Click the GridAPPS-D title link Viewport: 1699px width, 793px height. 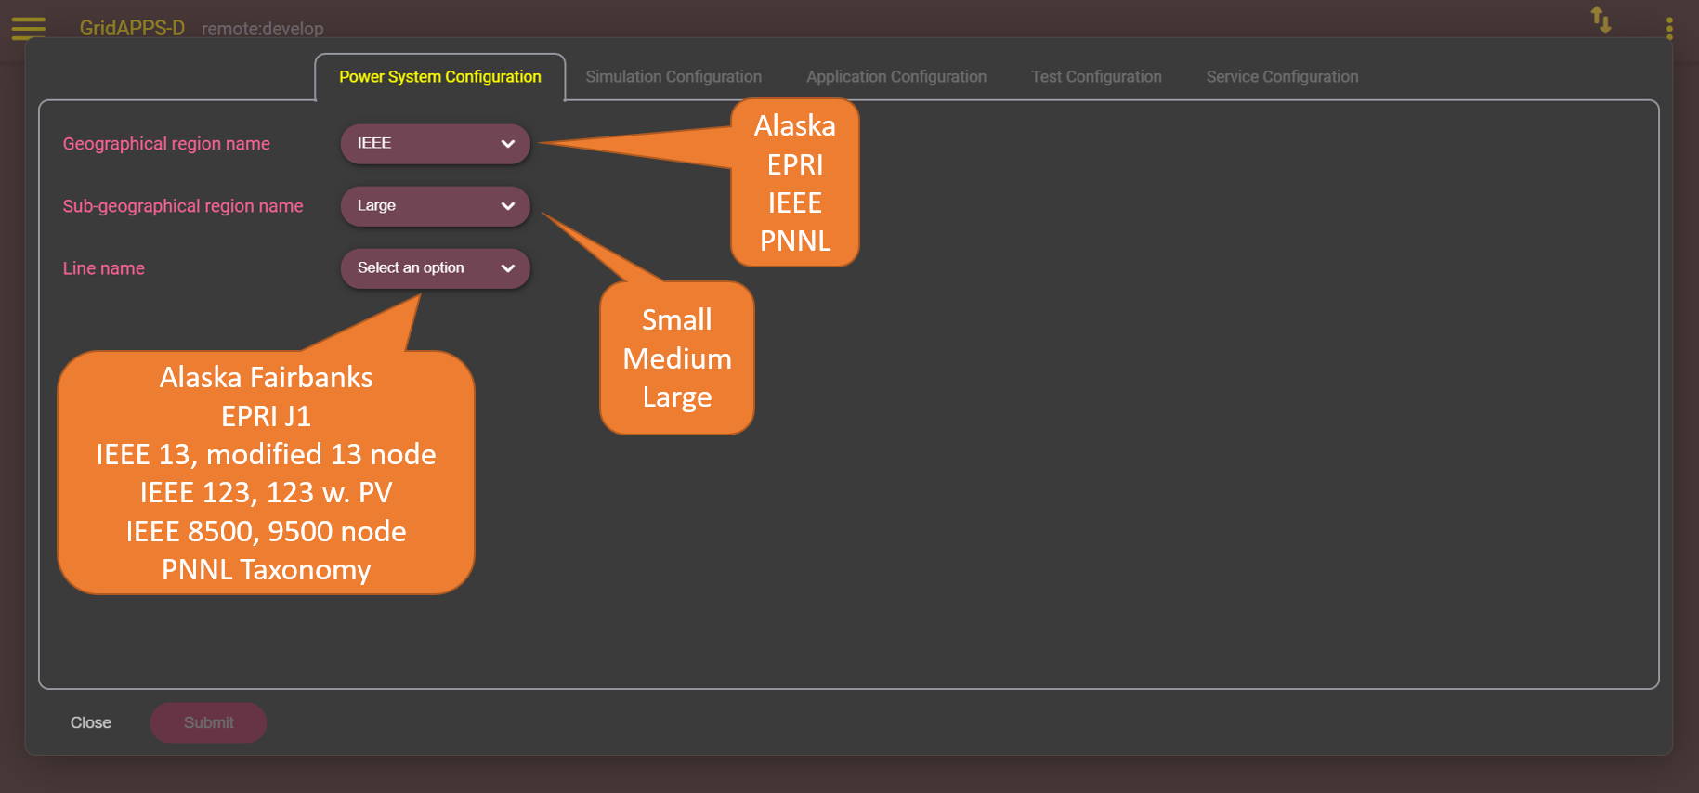[132, 28]
